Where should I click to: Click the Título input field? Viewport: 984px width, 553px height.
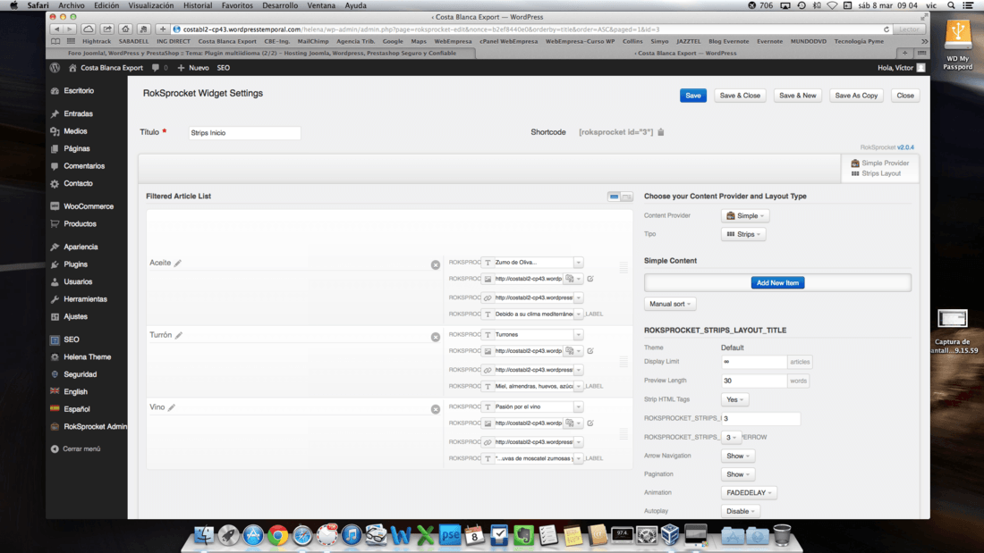(x=244, y=133)
